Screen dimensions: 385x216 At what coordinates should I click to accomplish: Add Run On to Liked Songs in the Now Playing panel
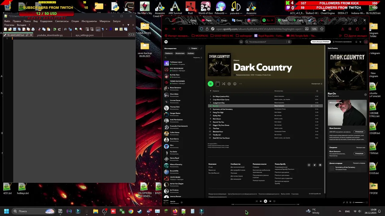365,94
